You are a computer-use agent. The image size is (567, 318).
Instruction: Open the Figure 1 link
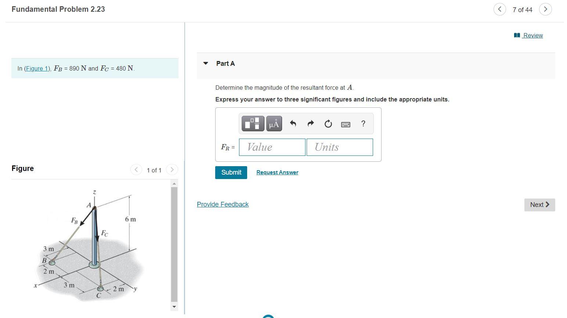click(x=36, y=68)
